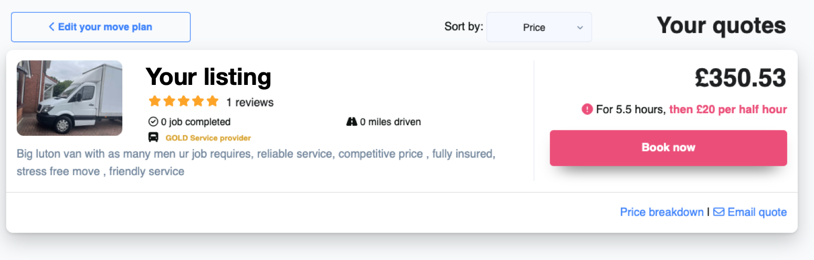Viewport: 814px width, 260px height.
Task: Click the first orange rating star
Action: (154, 101)
